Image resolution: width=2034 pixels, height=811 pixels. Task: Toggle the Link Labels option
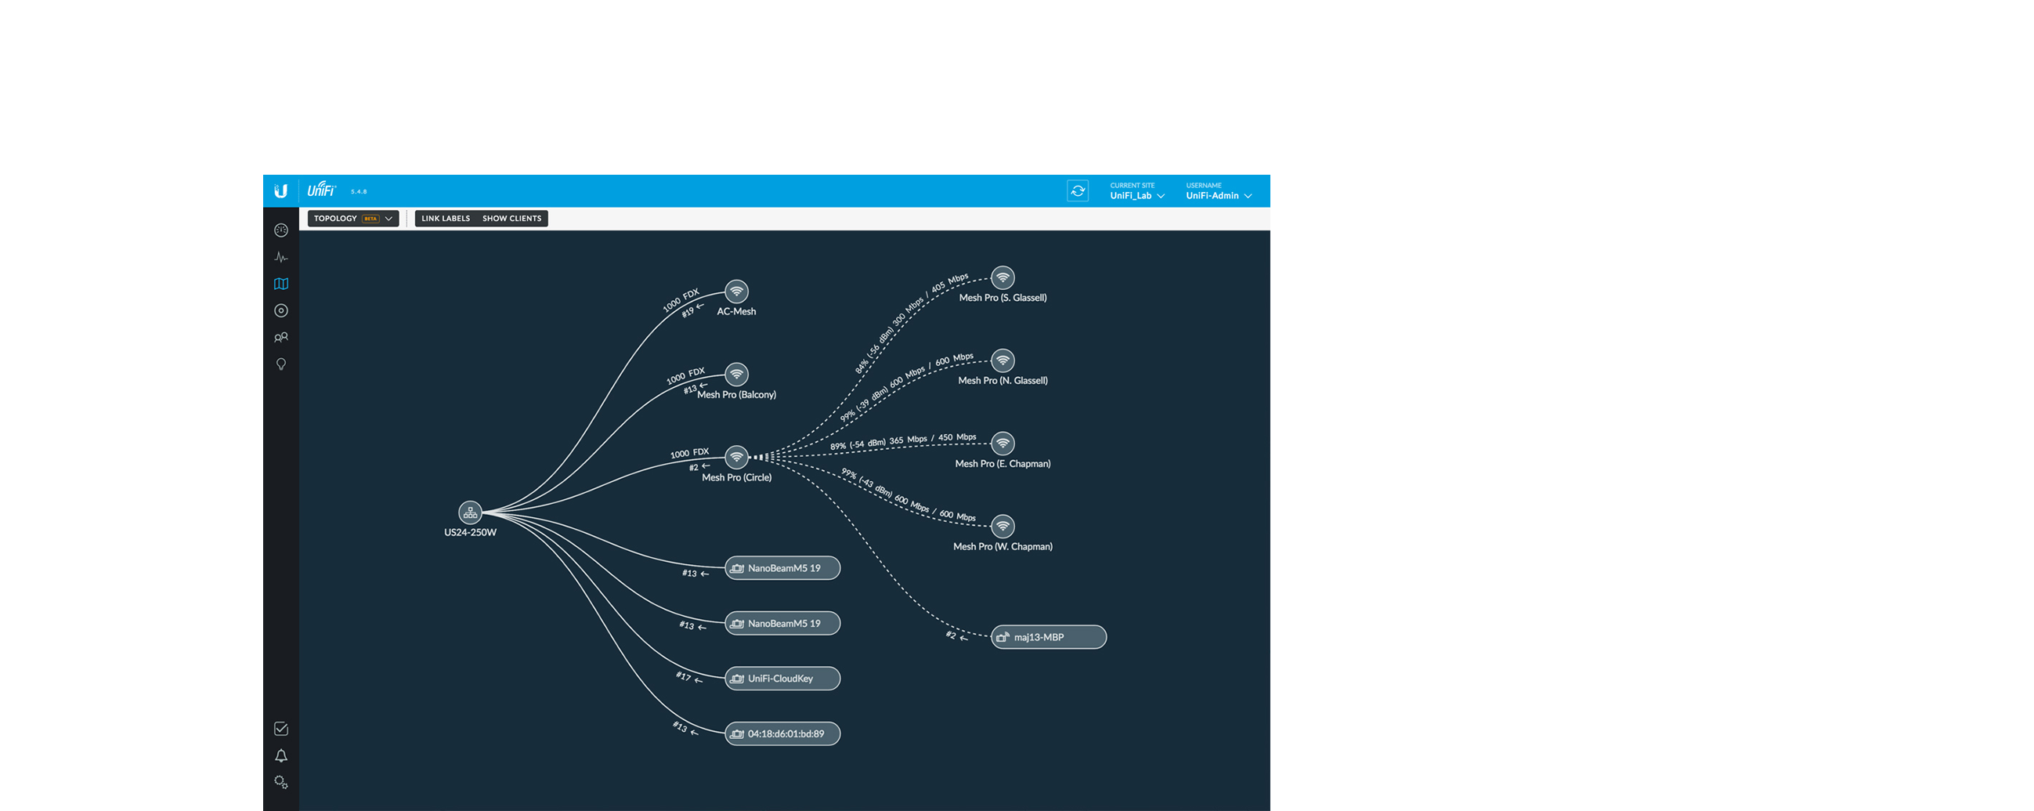[446, 219]
